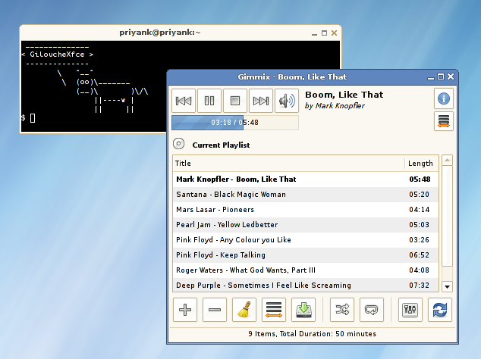Screen dimensions: 481x359
Task: Click the Current Playlist label
Action: click(221, 145)
